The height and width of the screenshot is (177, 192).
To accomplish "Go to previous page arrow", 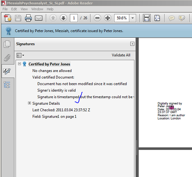I will [x=53, y=18].
